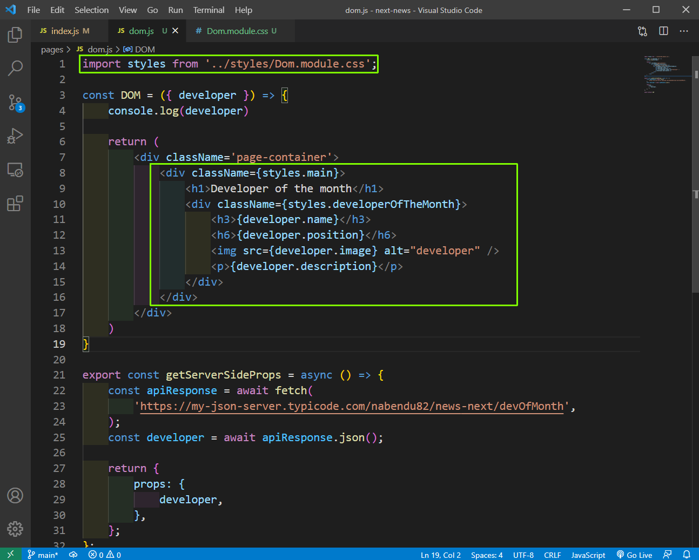Open the View menu

pos(128,10)
